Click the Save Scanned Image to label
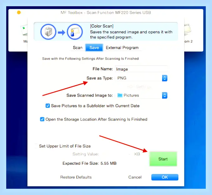212x195 pixels. coord(89,95)
